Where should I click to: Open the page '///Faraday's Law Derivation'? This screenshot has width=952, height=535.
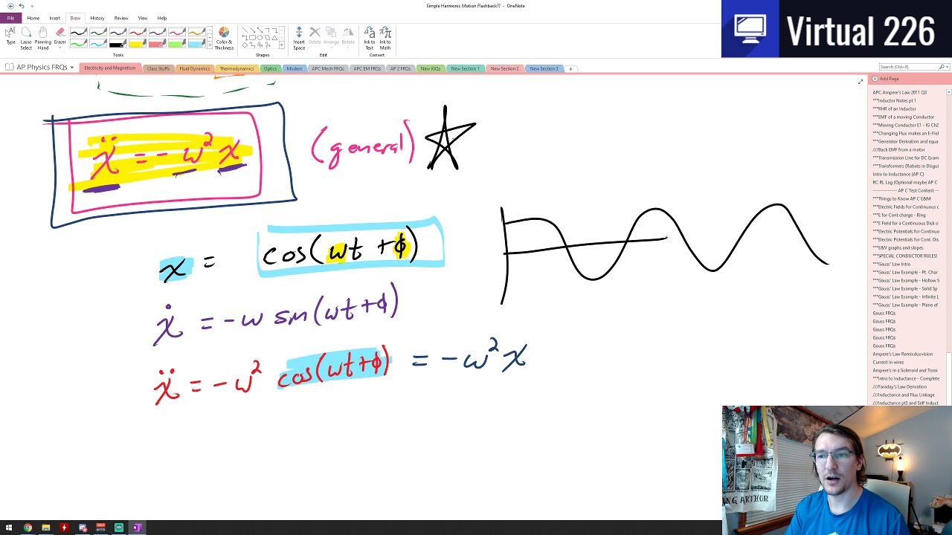click(900, 386)
